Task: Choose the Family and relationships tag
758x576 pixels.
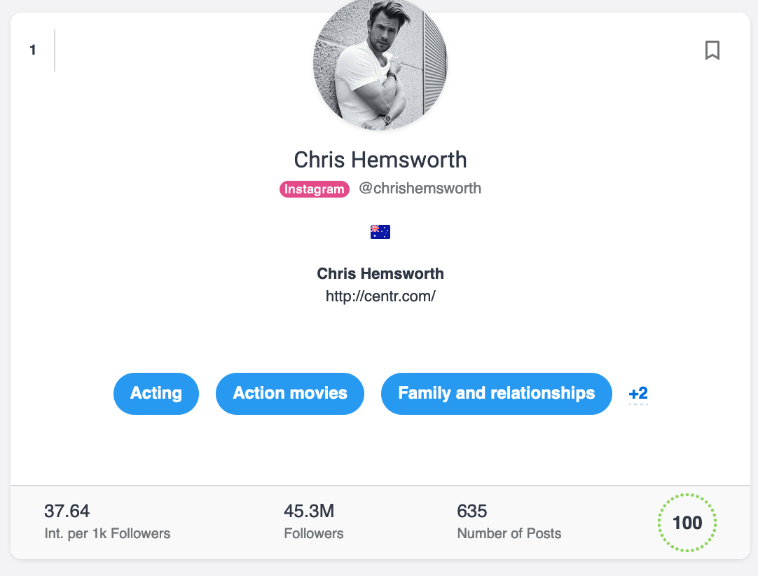Action: [496, 394]
